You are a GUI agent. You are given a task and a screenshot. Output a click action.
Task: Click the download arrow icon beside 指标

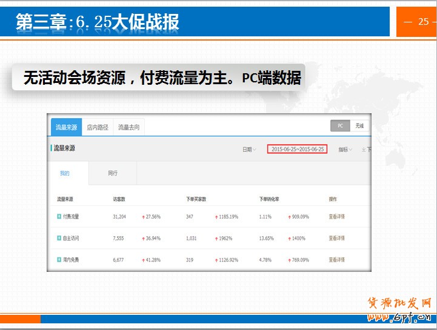click(363, 150)
